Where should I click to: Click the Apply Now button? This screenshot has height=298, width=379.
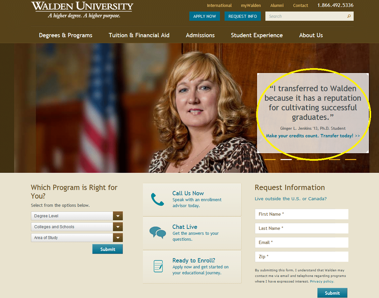coord(204,16)
